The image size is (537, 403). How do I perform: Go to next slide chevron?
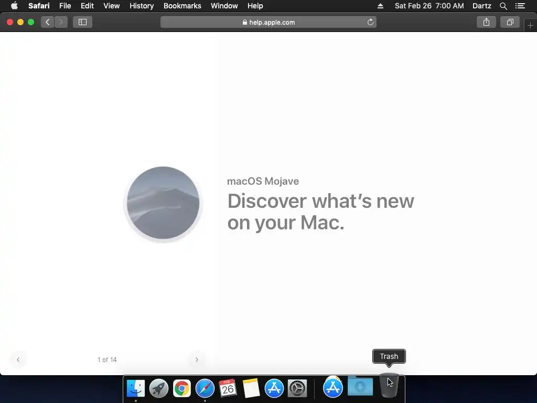pyautogui.click(x=197, y=360)
